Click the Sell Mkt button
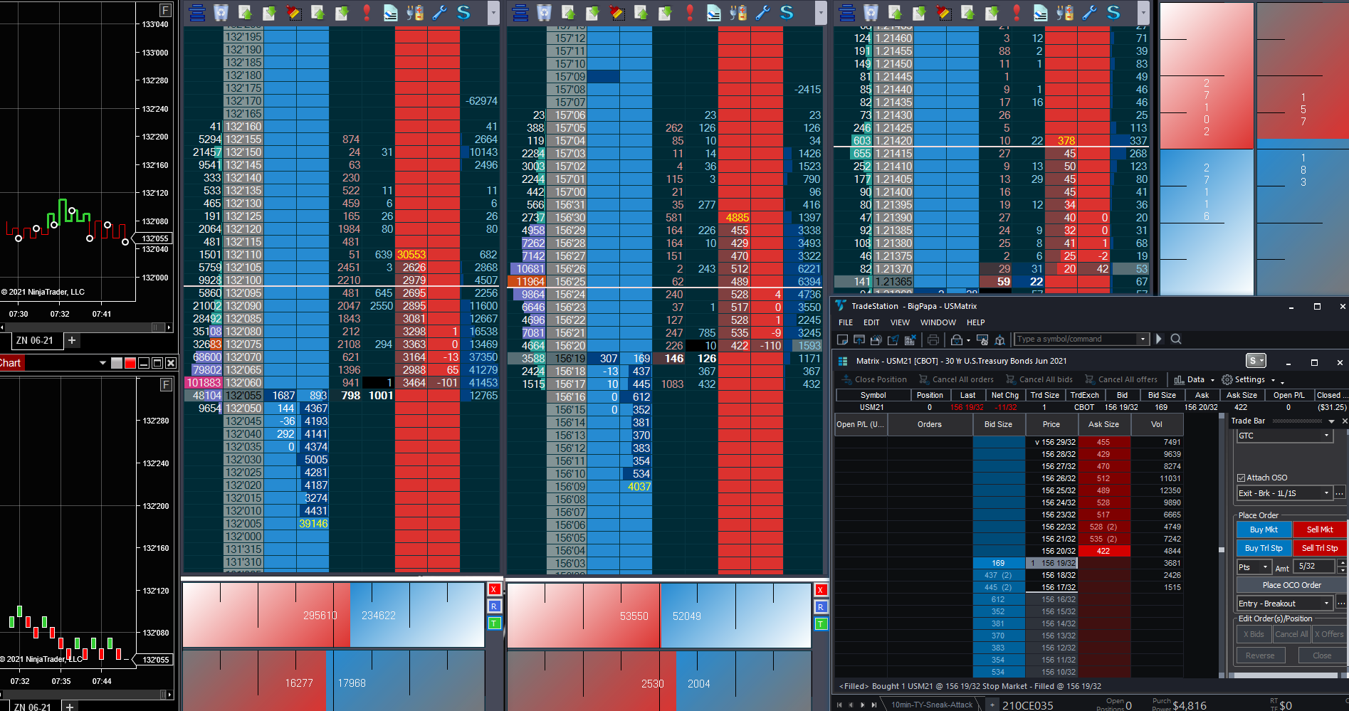Viewport: 1349px width, 711px height. [x=1319, y=530]
